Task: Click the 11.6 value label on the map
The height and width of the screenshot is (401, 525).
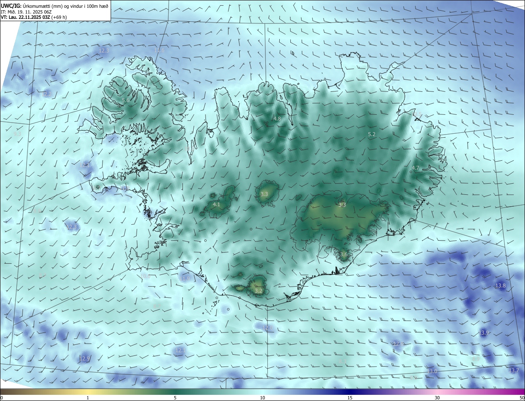Action: 159,50
